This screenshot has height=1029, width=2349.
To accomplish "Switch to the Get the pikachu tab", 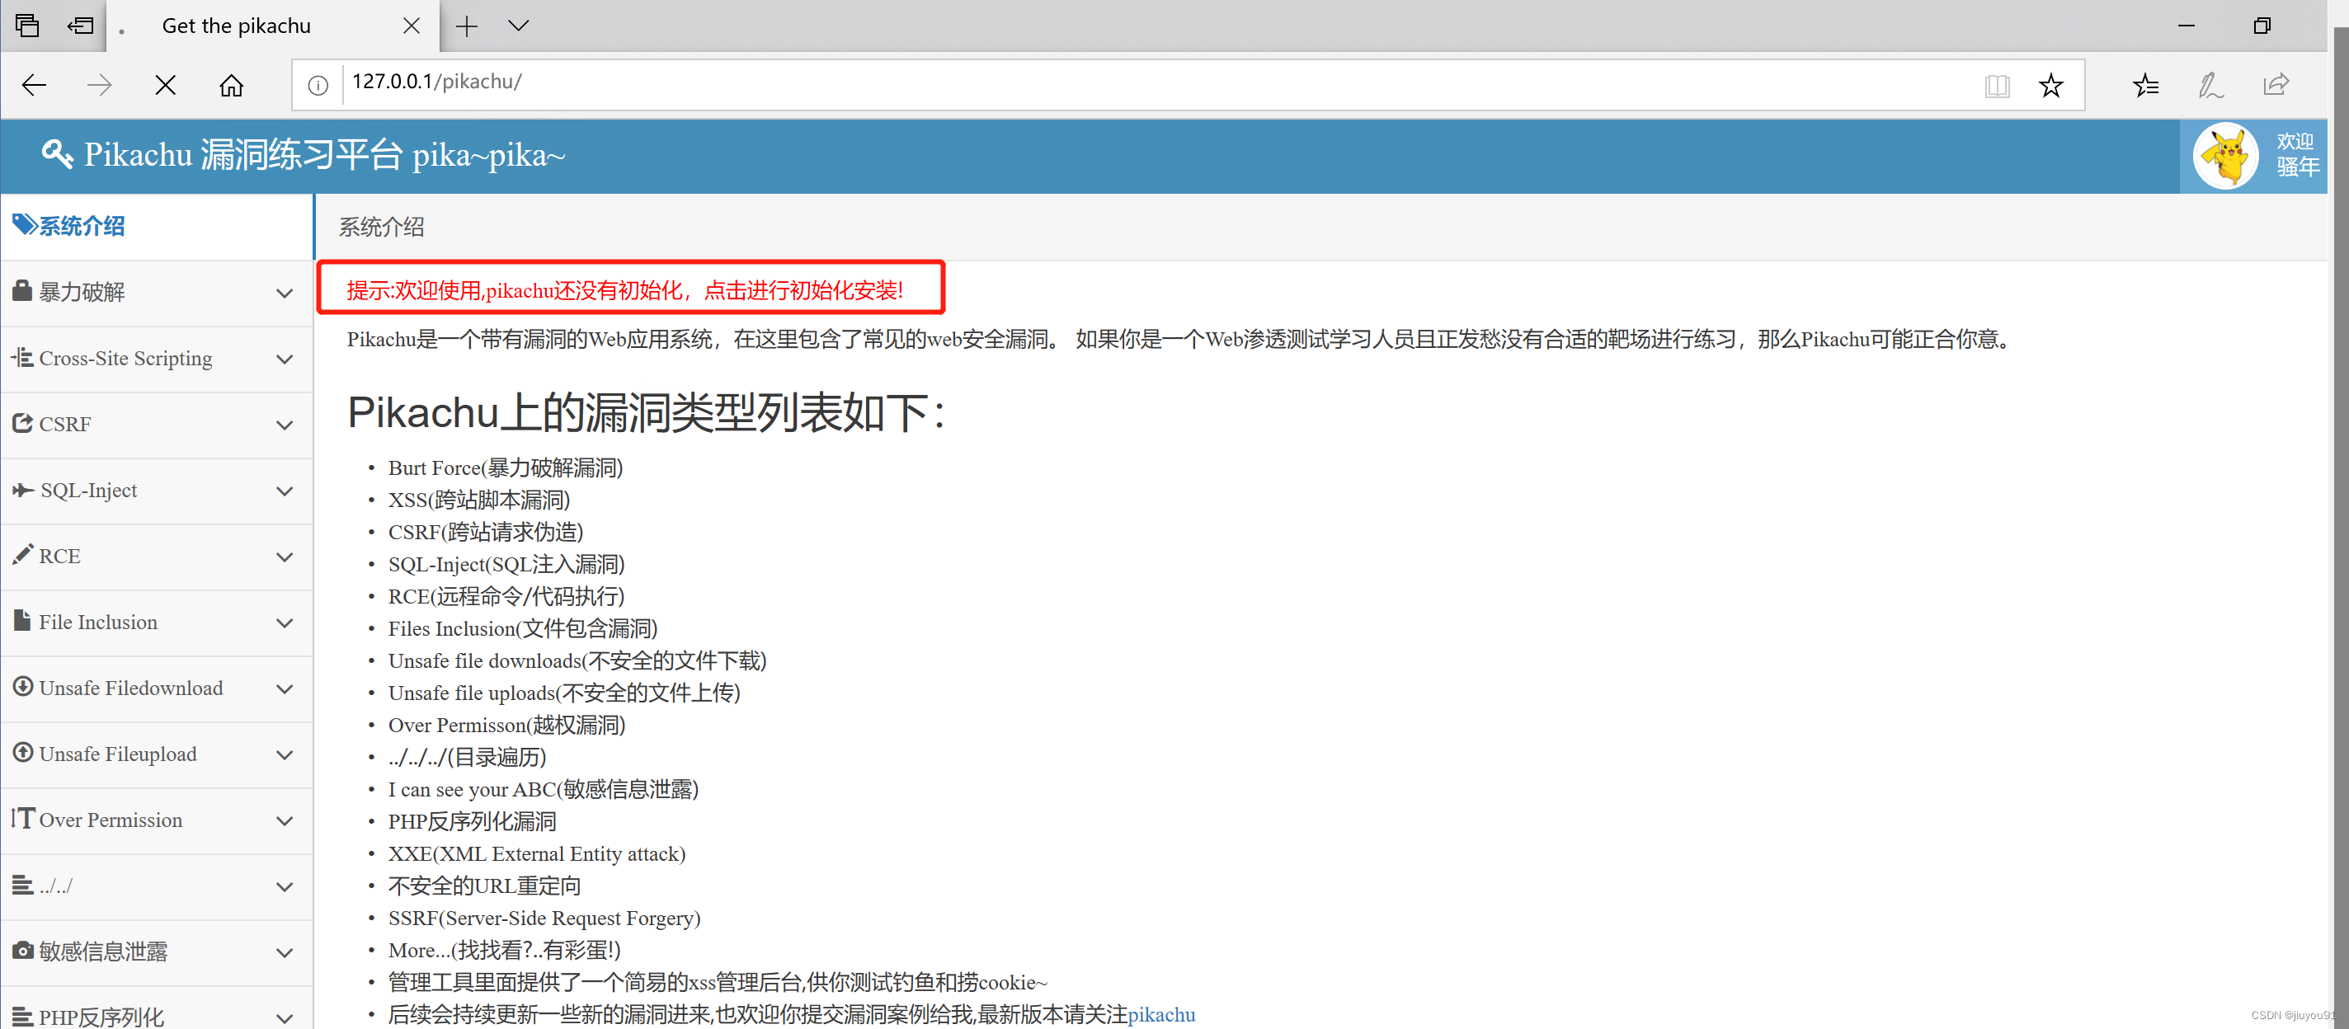I will pyautogui.click(x=236, y=26).
